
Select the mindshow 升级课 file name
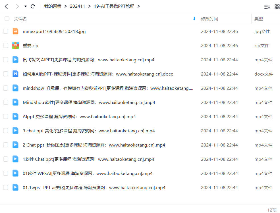point(108,88)
